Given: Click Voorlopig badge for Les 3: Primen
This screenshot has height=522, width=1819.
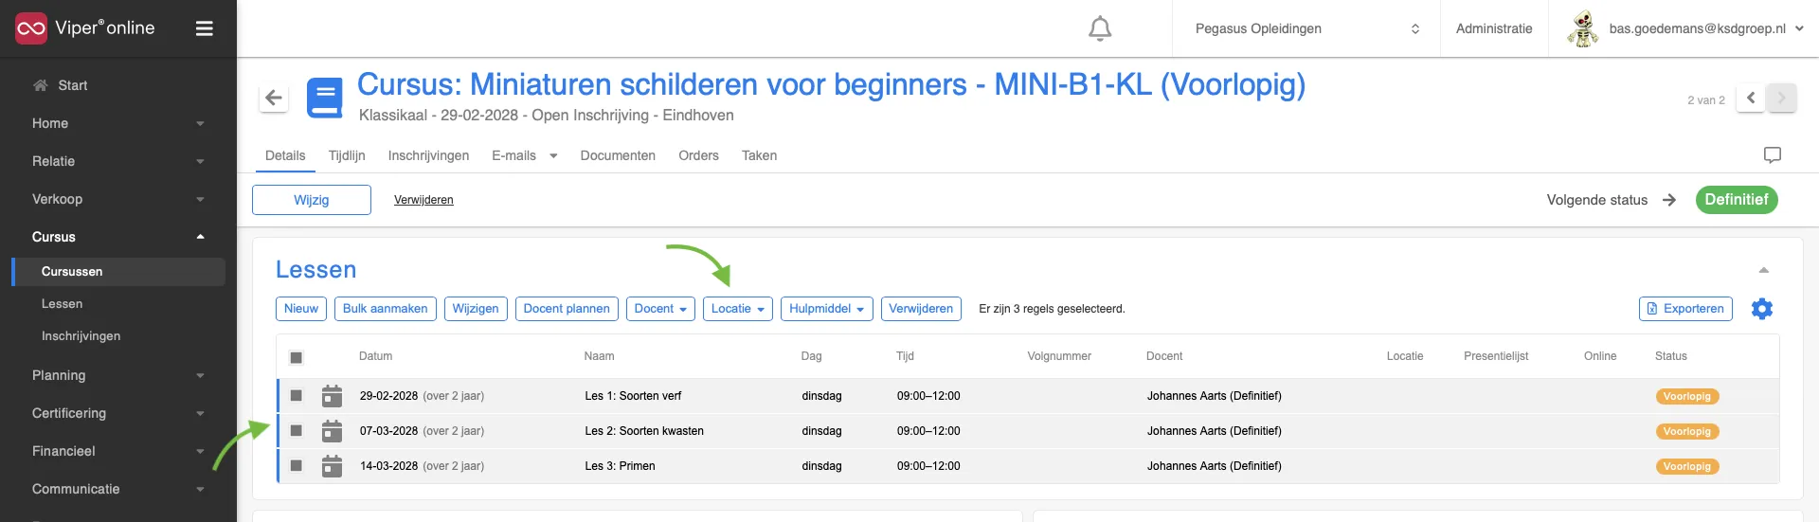Looking at the screenshot, I should [1687, 467].
